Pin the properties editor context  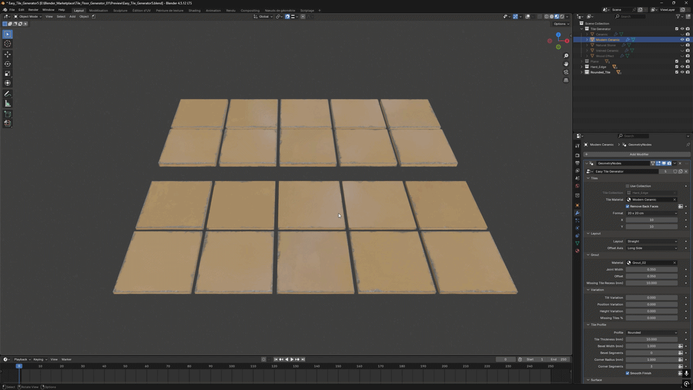[688, 145]
